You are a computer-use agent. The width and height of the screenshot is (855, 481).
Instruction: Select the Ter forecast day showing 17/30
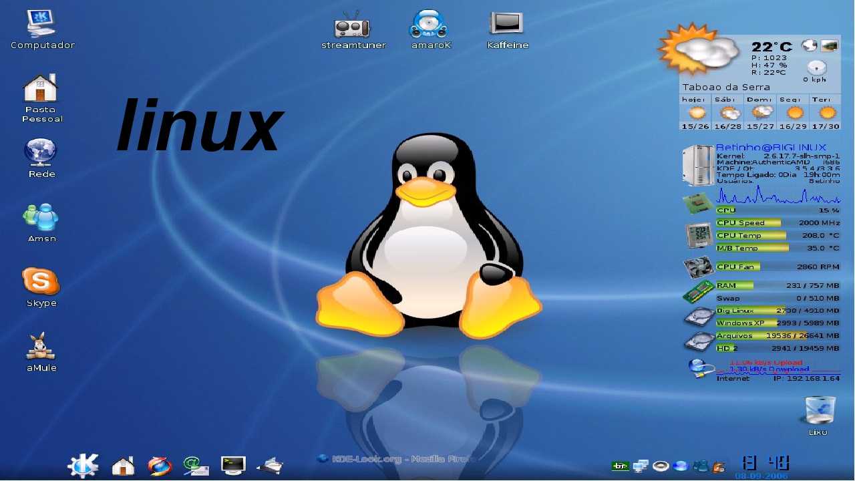826,112
